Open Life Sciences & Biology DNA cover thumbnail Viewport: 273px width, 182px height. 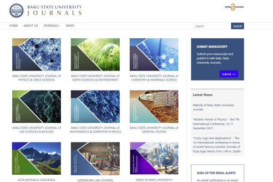(36, 106)
